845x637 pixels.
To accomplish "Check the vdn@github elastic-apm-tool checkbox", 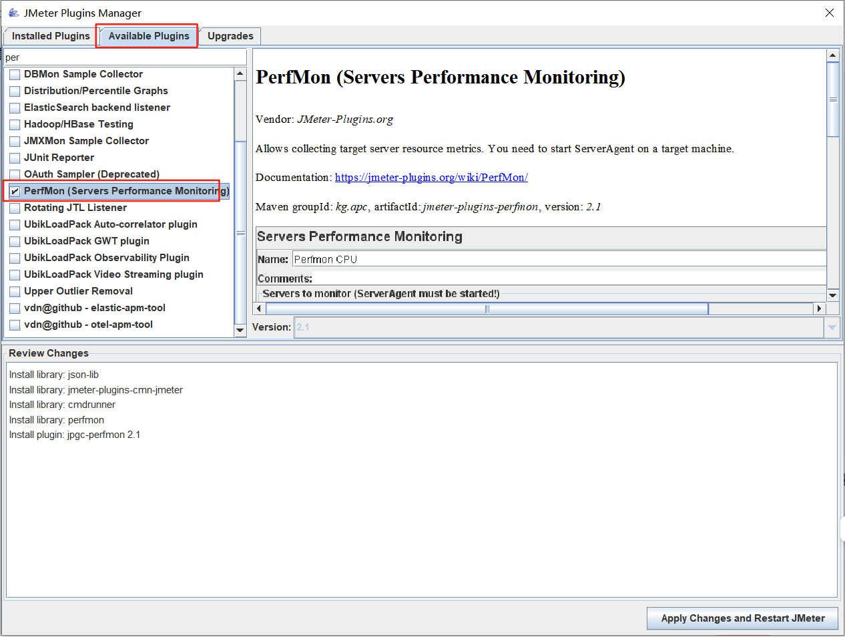I will 15,308.
